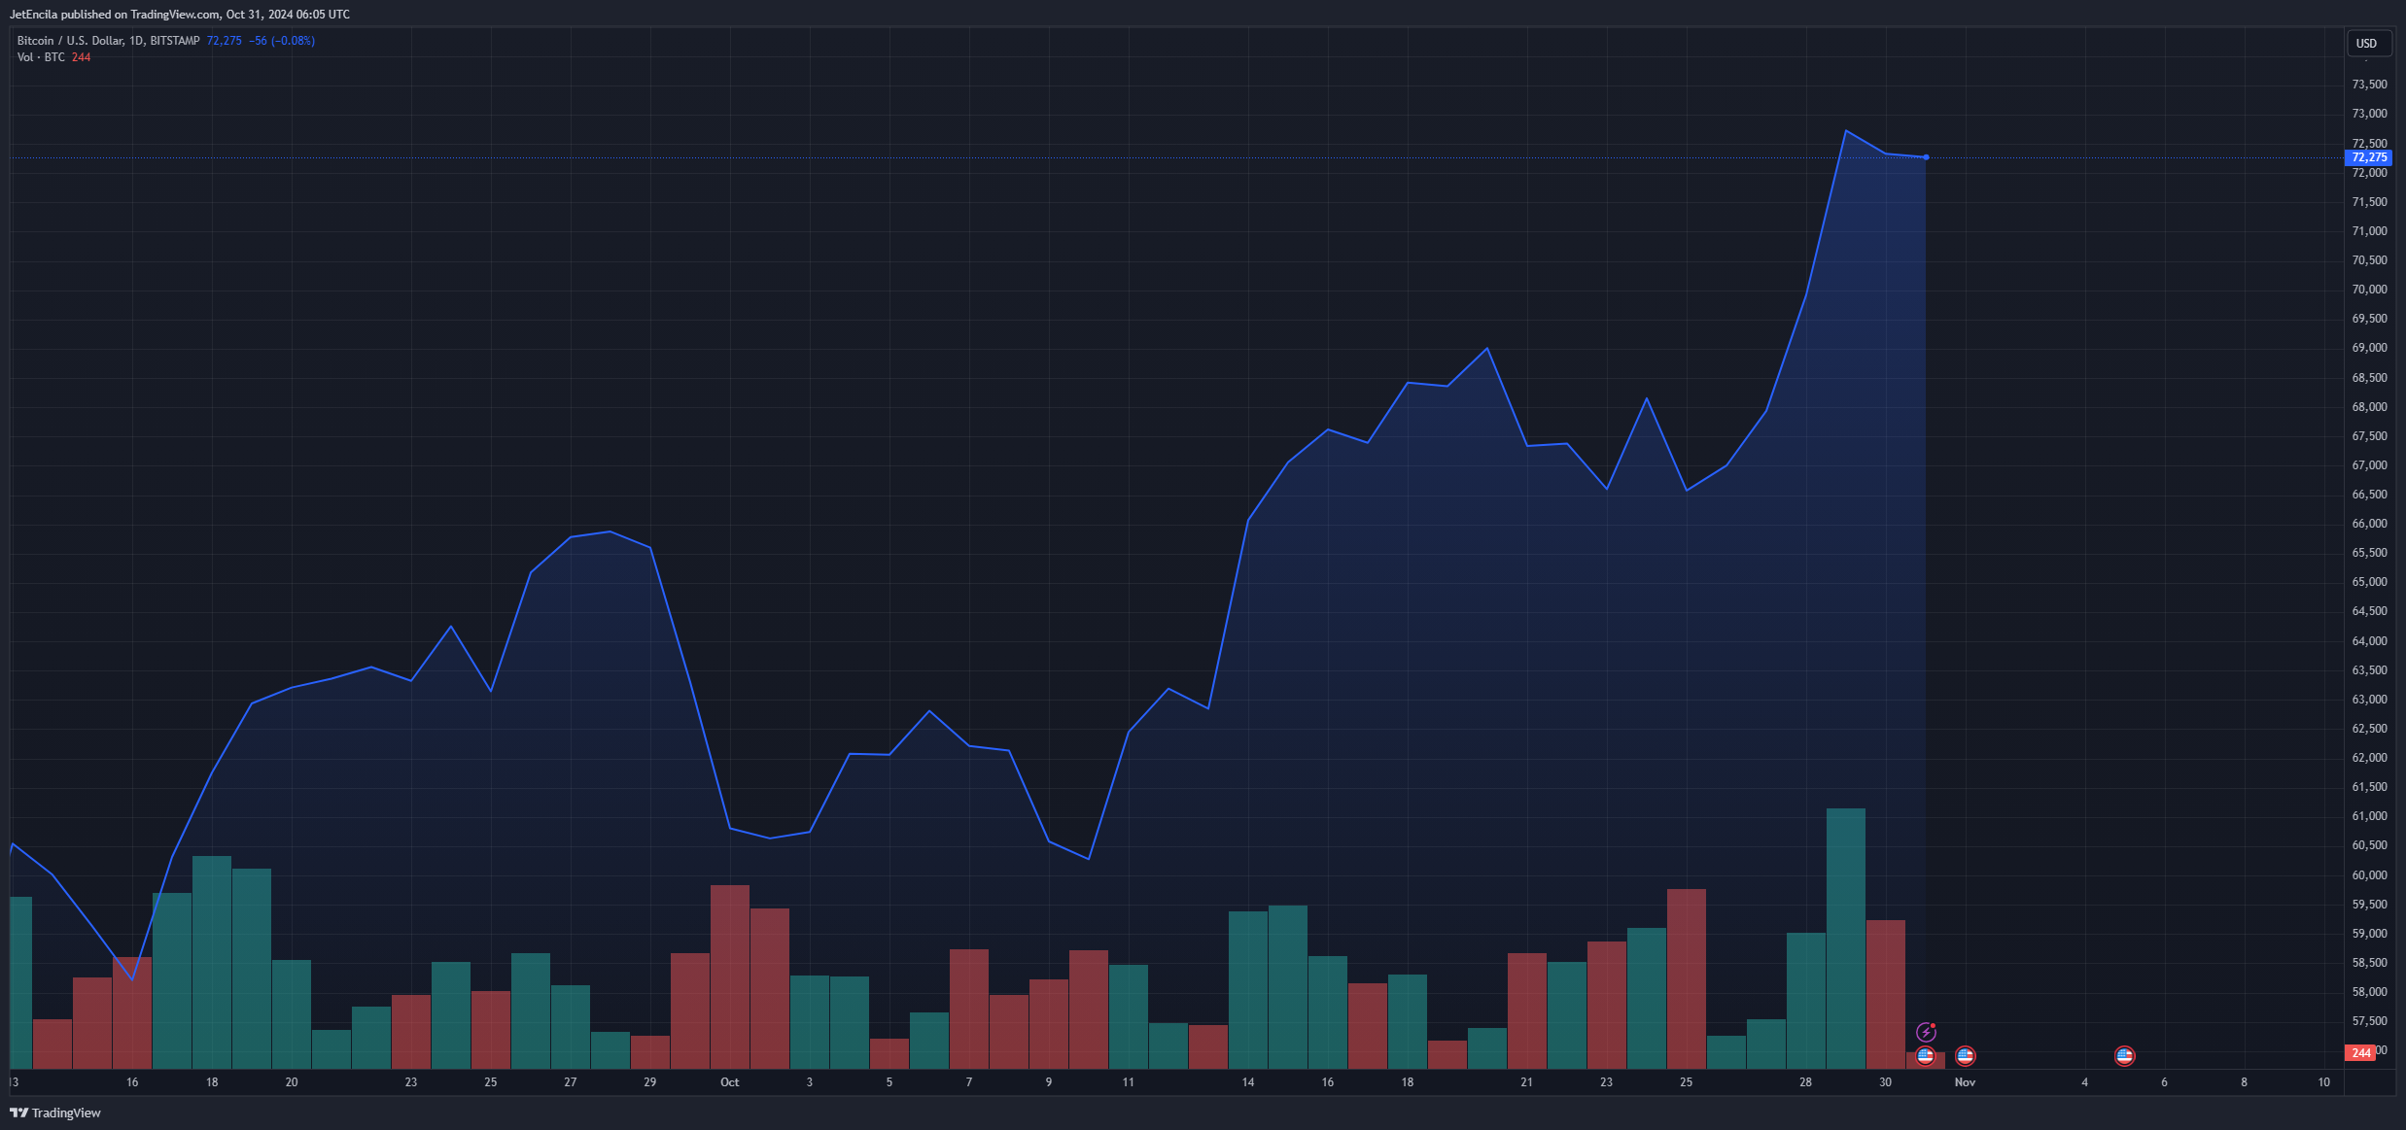Viewport: 2406px width, 1130px height.
Task: Click the 70,000 level on price scale
Action: click(2368, 290)
